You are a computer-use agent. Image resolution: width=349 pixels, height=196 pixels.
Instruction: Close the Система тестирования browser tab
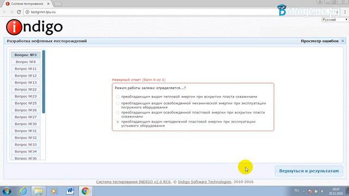point(49,4)
